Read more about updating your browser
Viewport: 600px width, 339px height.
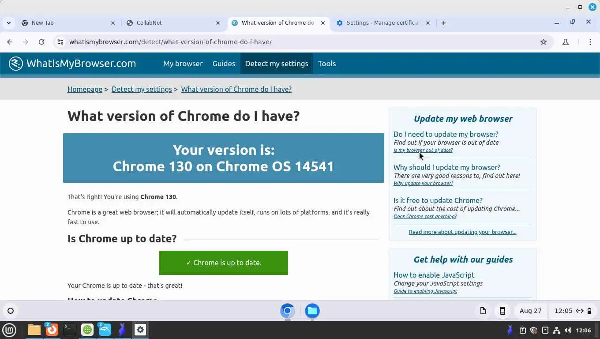coord(462,232)
